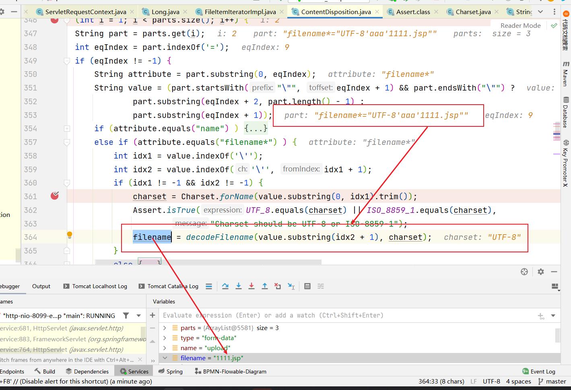Image resolution: width=571 pixels, height=390 pixels.
Task: Click the Step Out debugger icon
Action: pyautogui.click(x=265, y=286)
